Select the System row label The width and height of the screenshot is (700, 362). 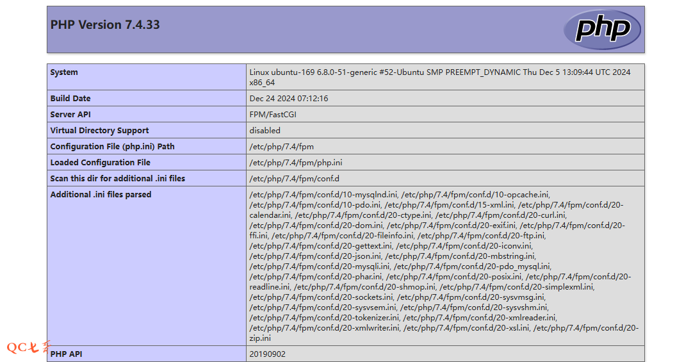coord(64,72)
